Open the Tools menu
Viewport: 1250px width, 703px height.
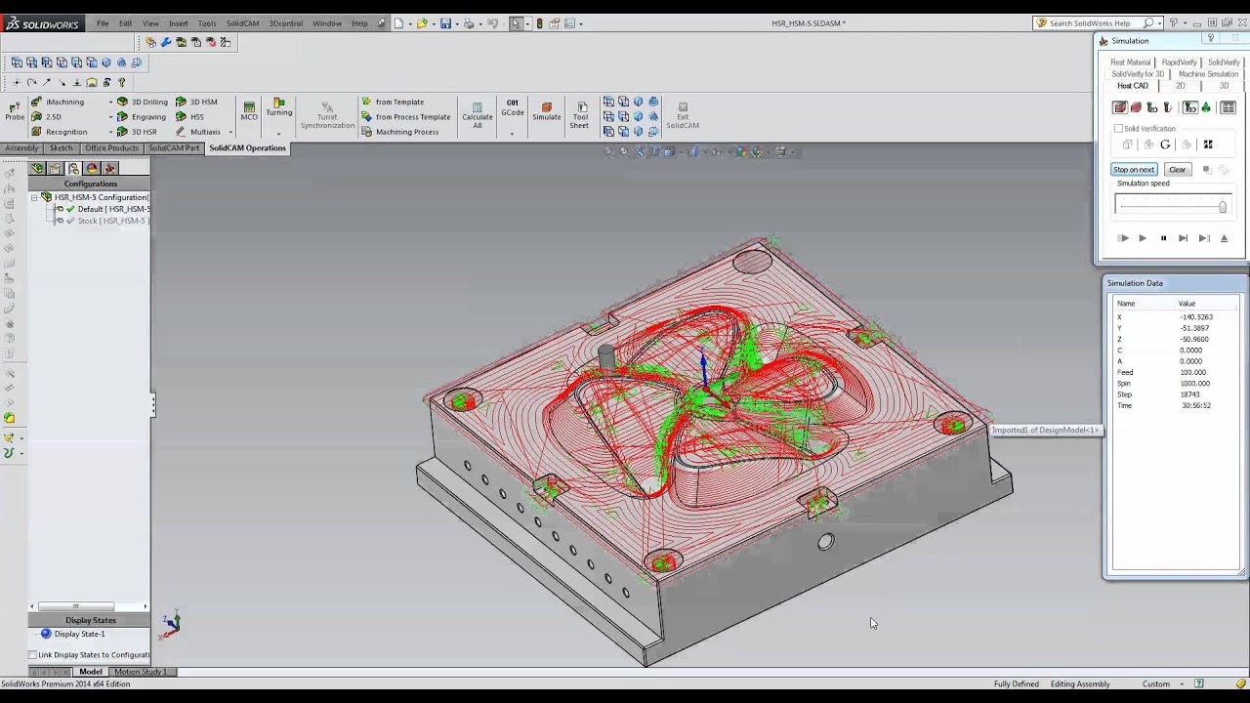pos(206,22)
